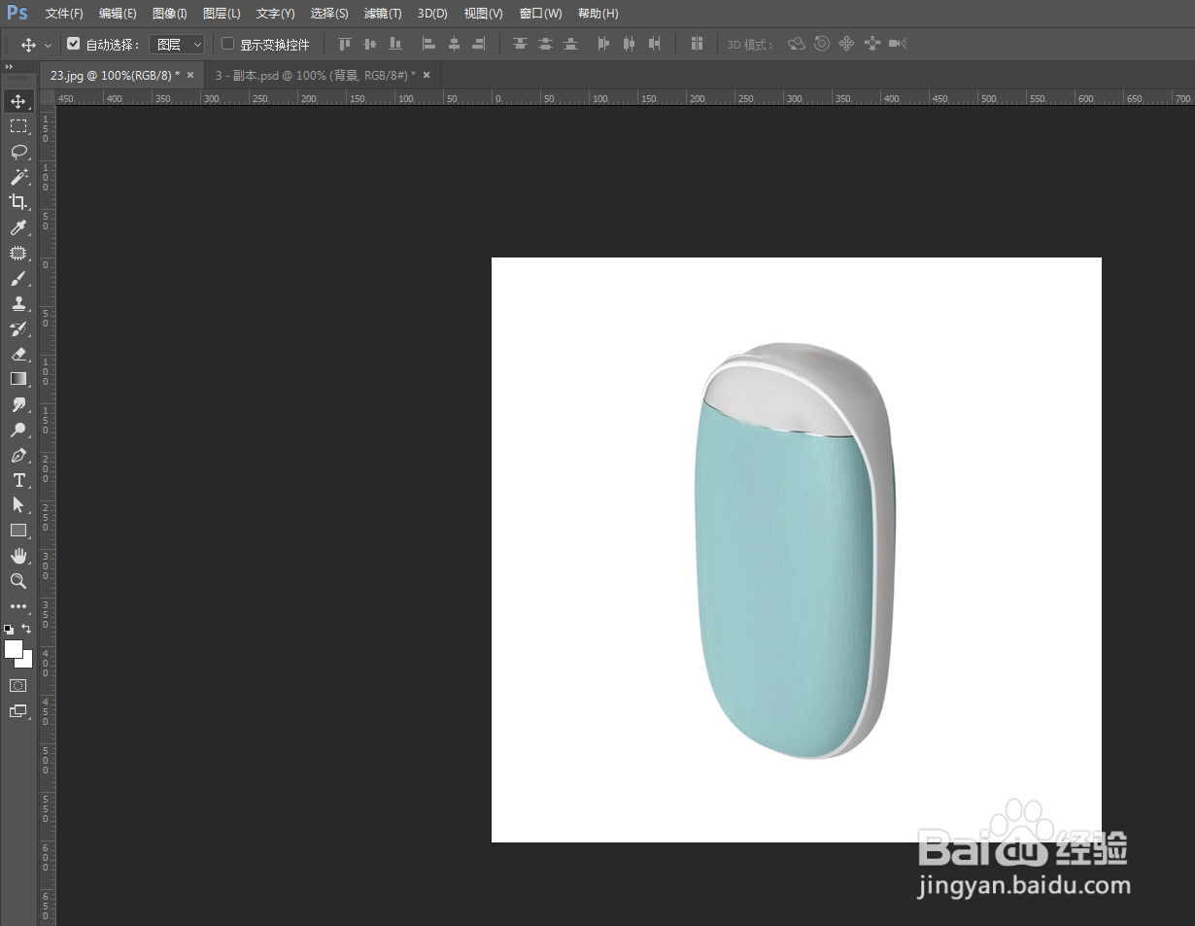
Task: Close the 23.jpg document tab
Action: pyautogui.click(x=190, y=75)
